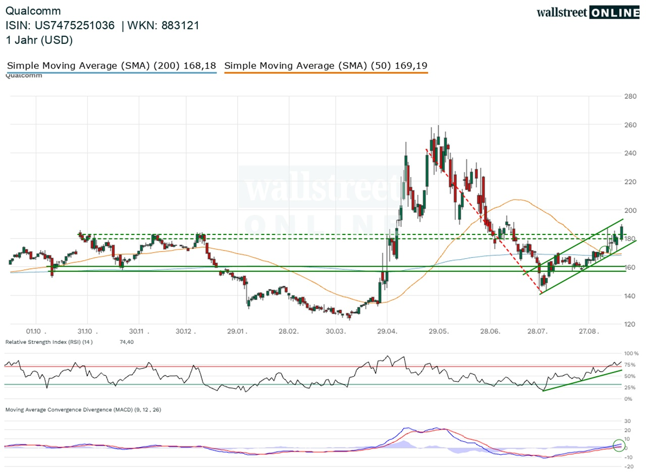Click the 280 price axis label
This screenshot has width=646, height=474.
[x=630, y=96]
